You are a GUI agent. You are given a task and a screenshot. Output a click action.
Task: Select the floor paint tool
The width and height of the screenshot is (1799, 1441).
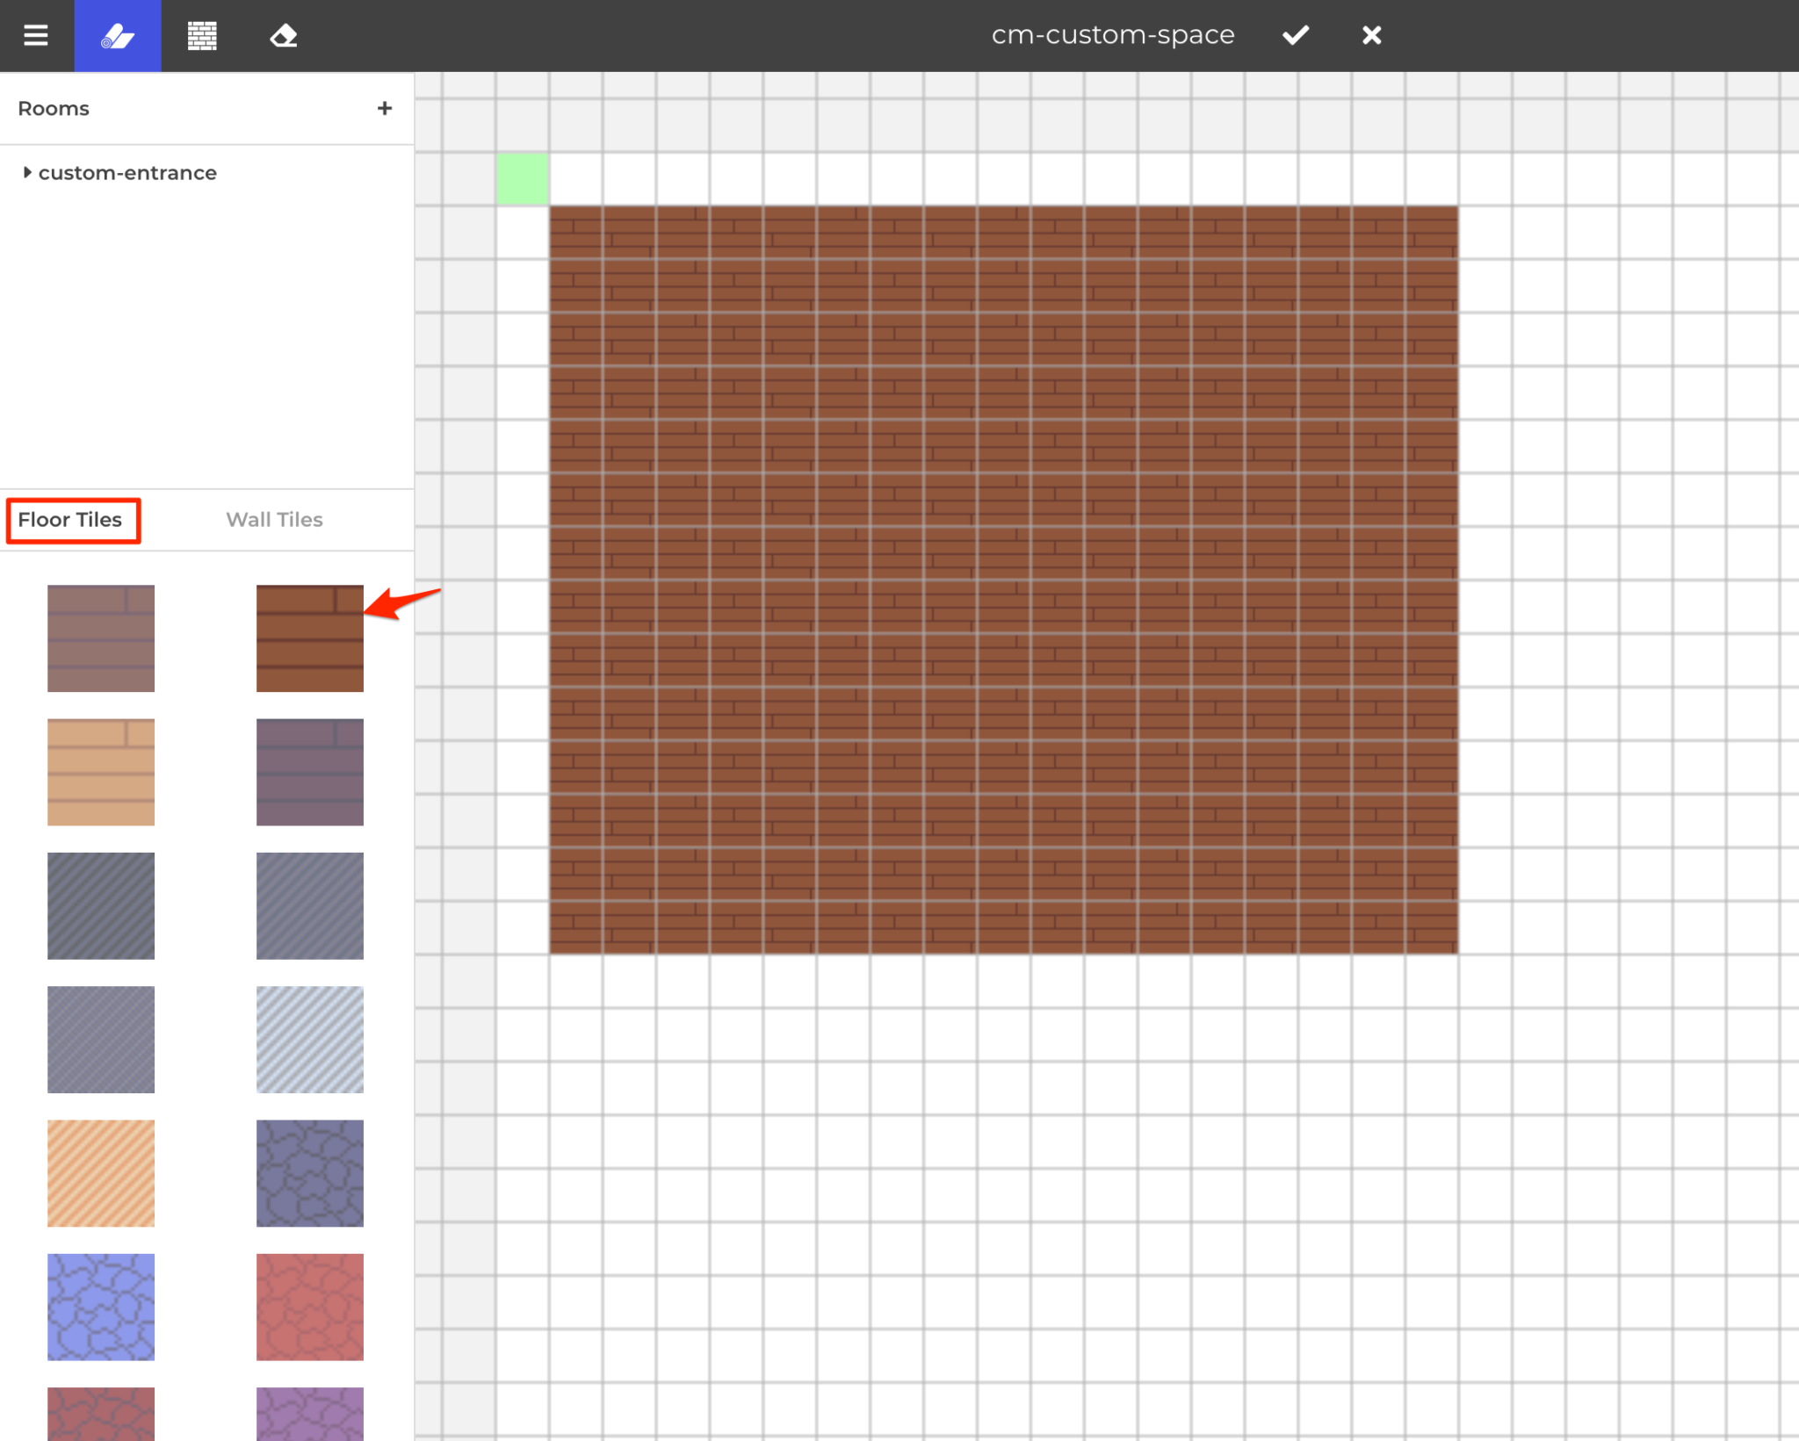(118, 35)
